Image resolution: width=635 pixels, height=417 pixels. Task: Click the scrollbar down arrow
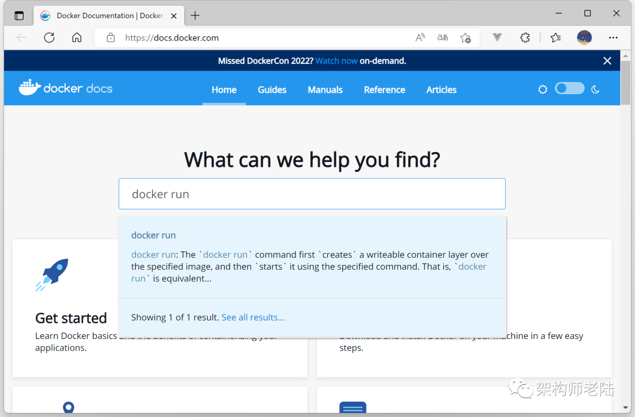click(x=626, y=408)
